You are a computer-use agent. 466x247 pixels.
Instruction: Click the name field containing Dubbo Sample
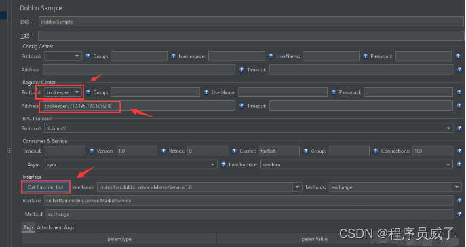point(251,22)
